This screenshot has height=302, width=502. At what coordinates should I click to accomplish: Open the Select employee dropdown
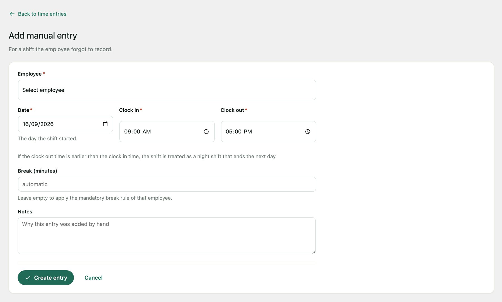[167, 90]
